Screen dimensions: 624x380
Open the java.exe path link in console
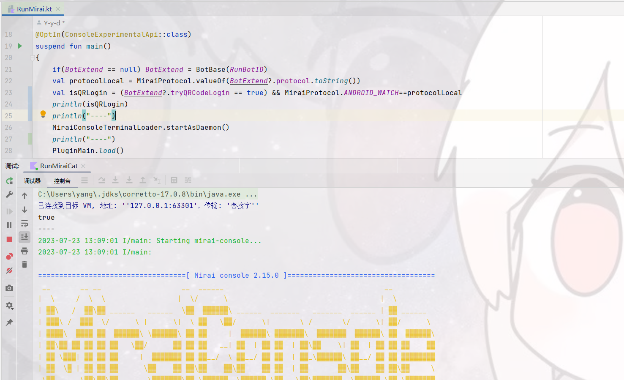[146, 194]
